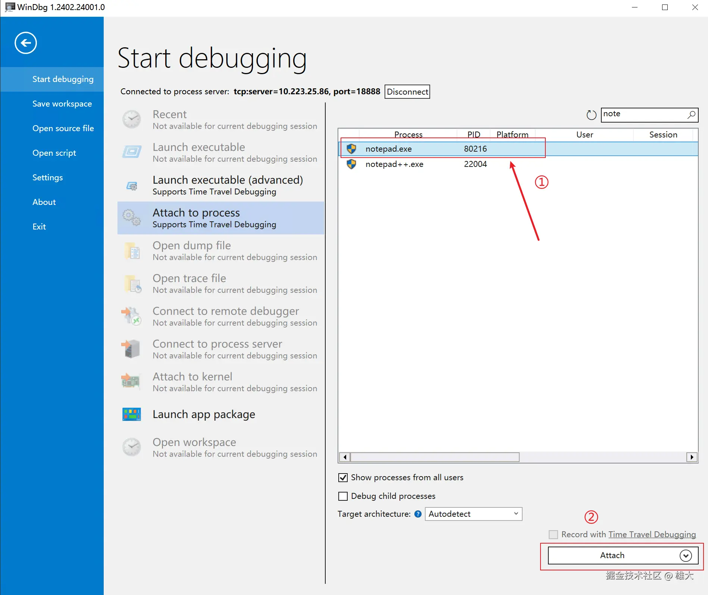Toggle Record with Time Travel Debugging checkbox

(554, 535)
